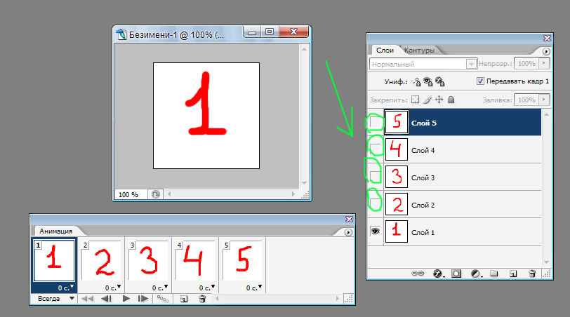The image size is (570, 317).
Task: Show layer Слой 3 visibility box
Action: 375,177
